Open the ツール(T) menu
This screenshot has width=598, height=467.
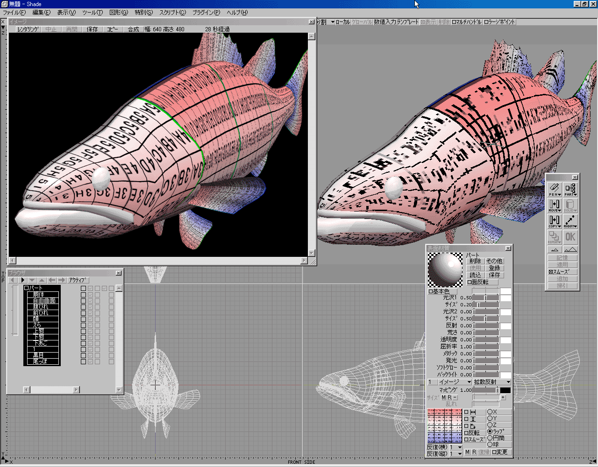coord(92,13)
